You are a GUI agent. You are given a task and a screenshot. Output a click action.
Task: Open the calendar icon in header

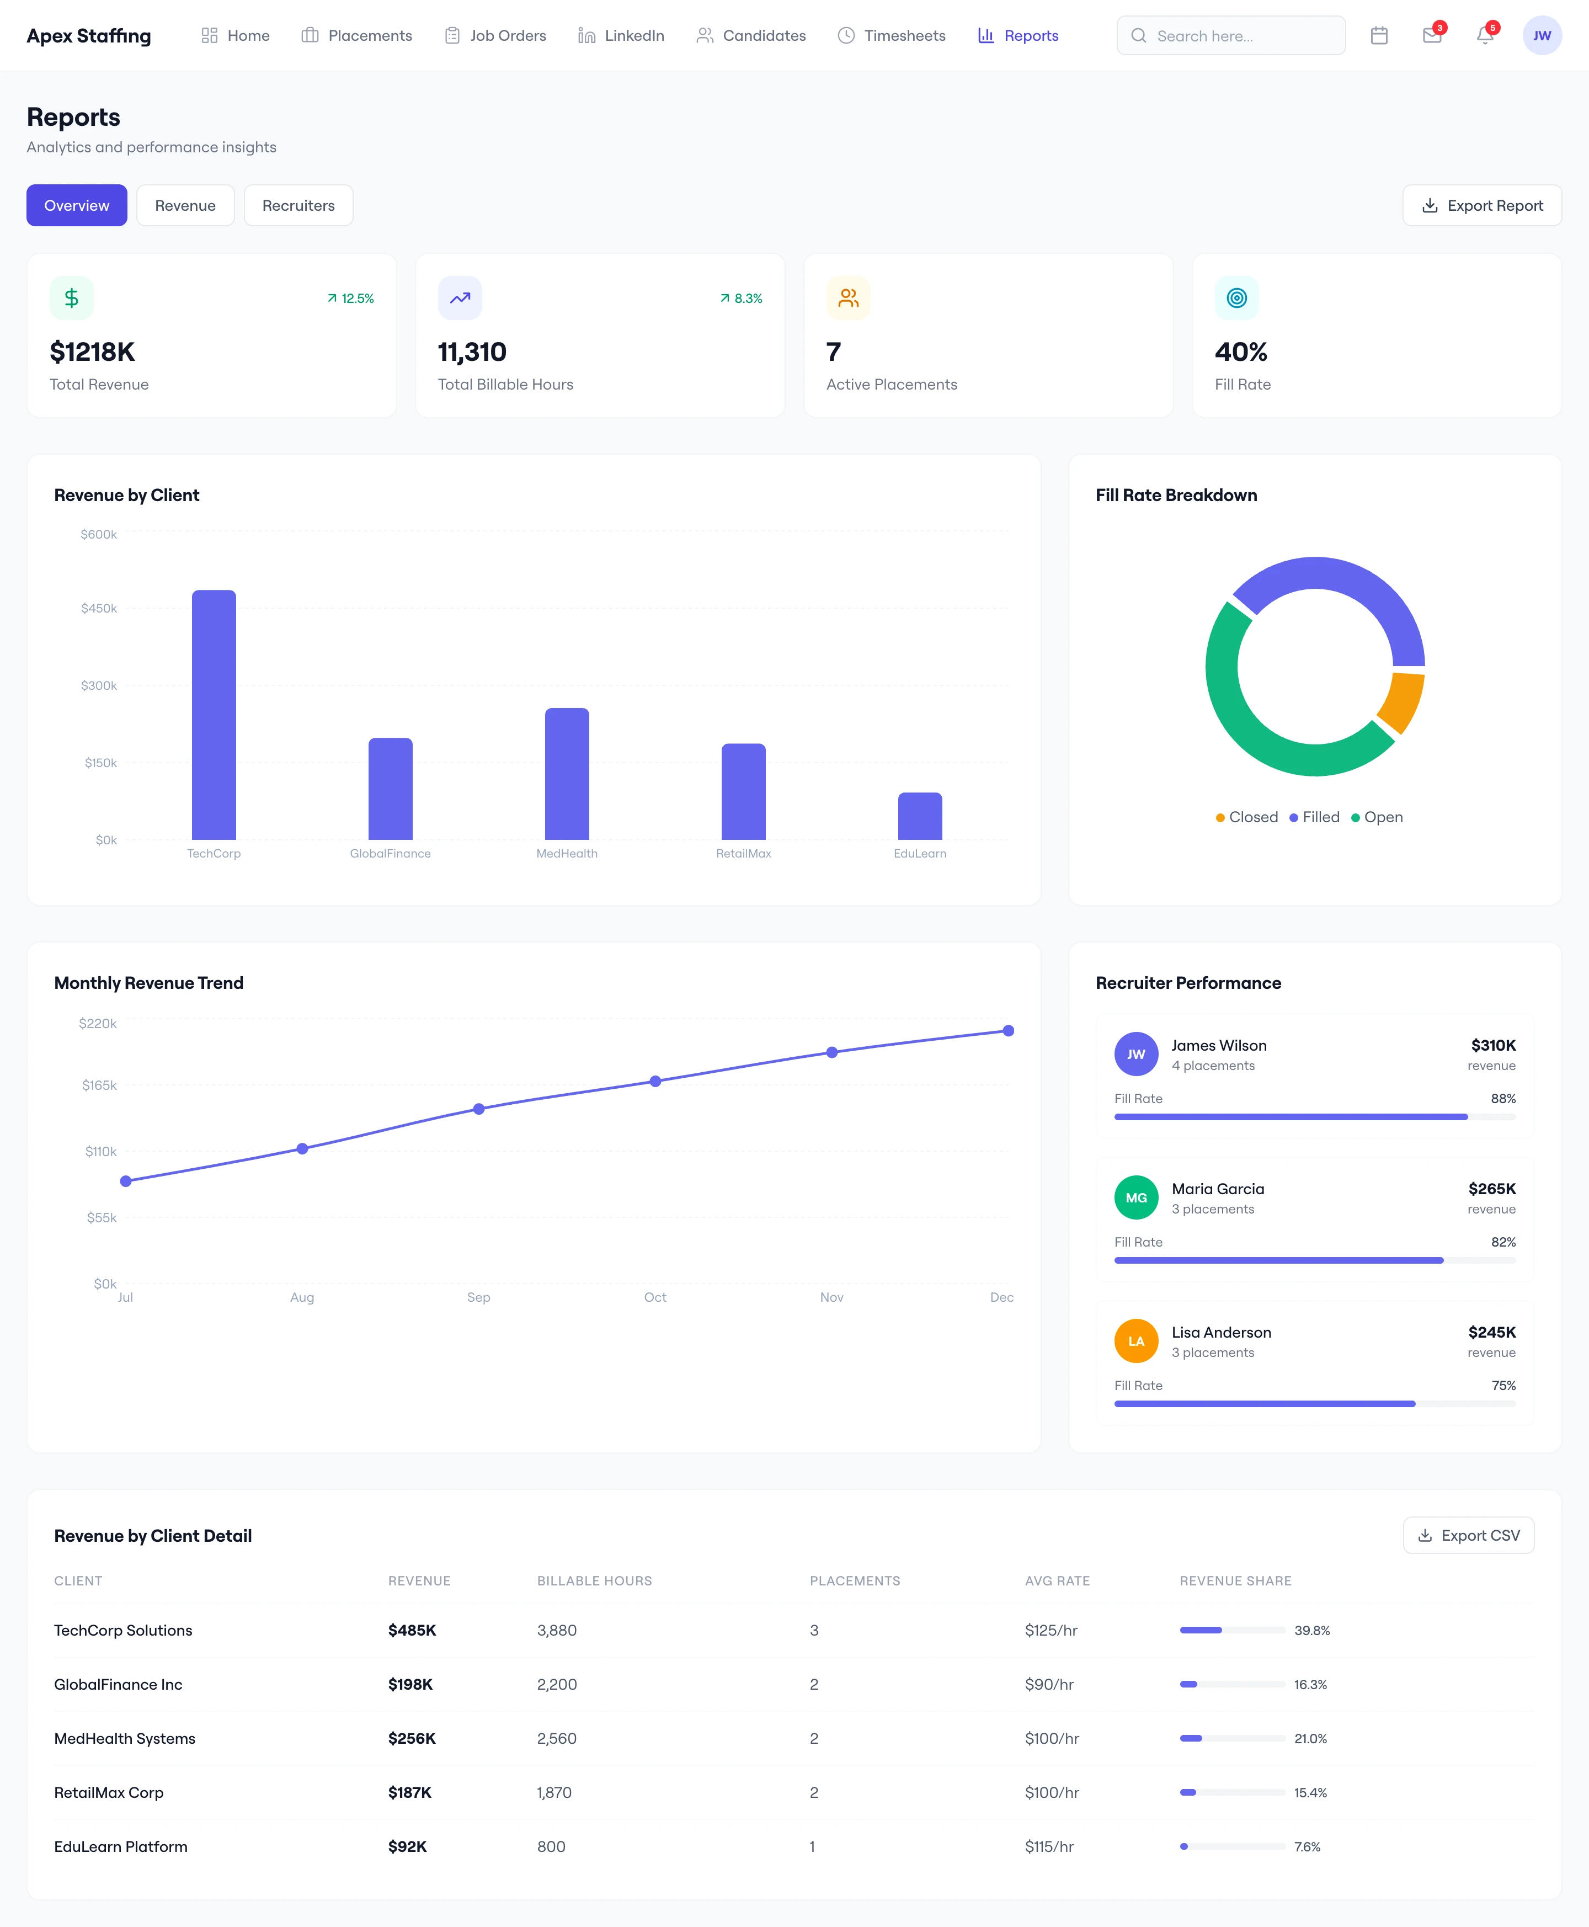(1378, 36)
